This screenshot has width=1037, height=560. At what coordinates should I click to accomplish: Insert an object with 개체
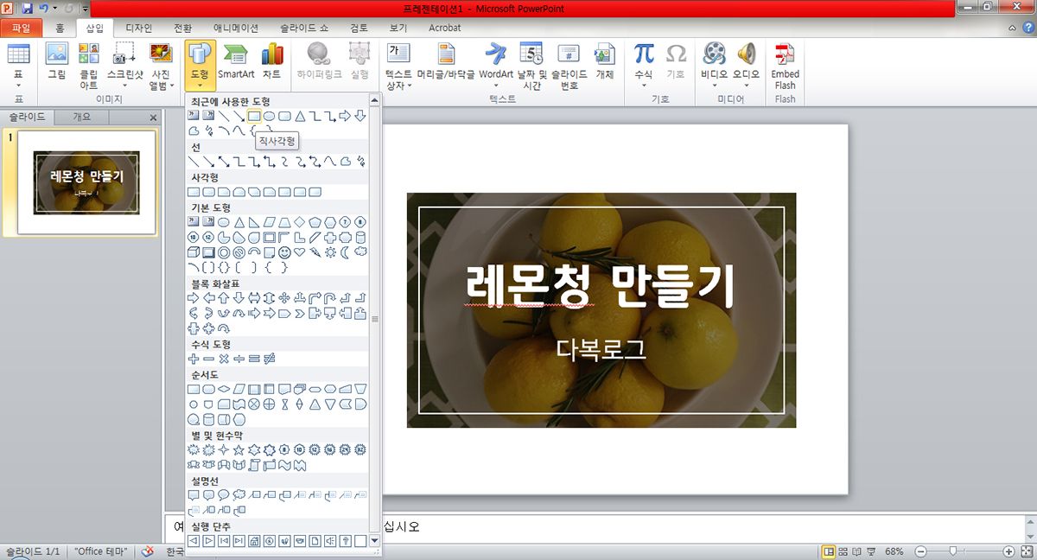[x=605, y=62]
